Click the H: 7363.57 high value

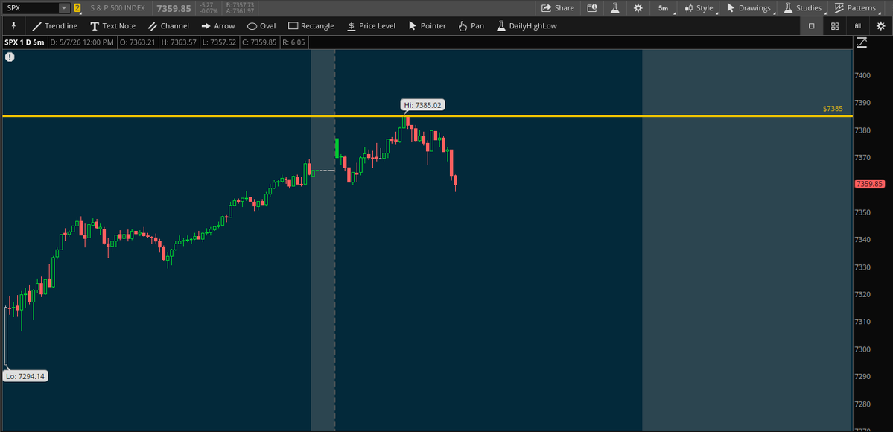click(x=179, y=42)
